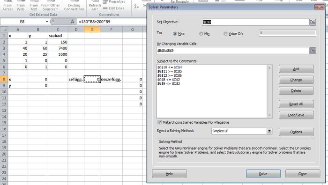
Task: Click the Solve button
Action: 263,174
